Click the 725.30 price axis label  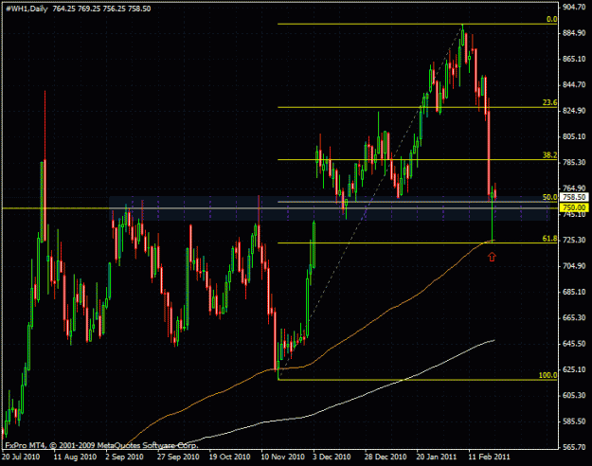pyautogui.click(x=574, y=240)
